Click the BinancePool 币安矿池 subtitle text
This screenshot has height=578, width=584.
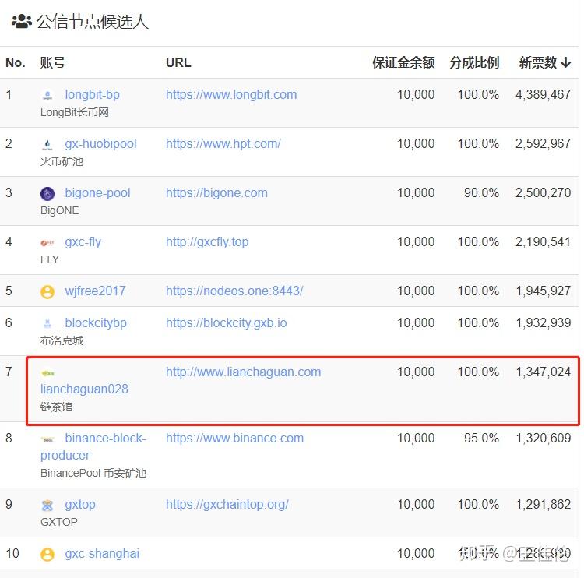(93, 474)
